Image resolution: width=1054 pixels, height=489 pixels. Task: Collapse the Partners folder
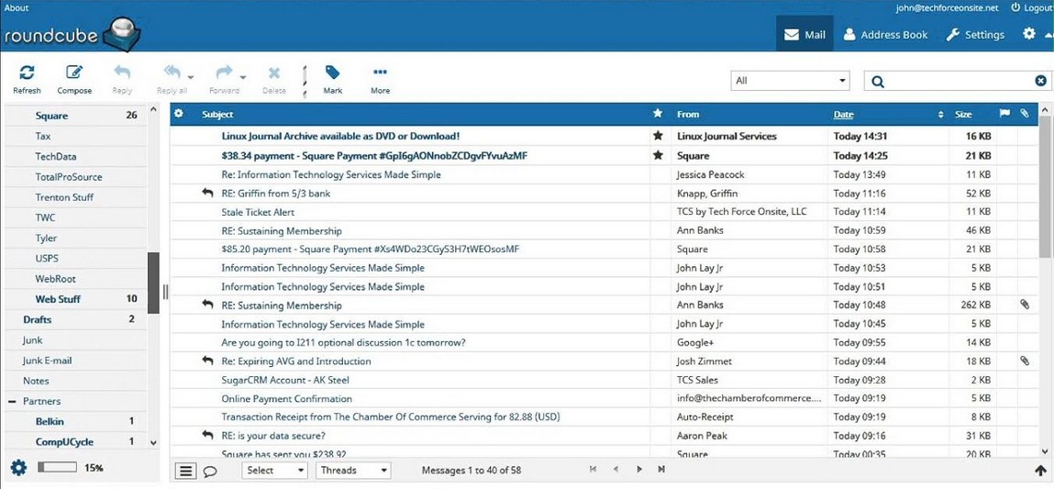point(11,402)
